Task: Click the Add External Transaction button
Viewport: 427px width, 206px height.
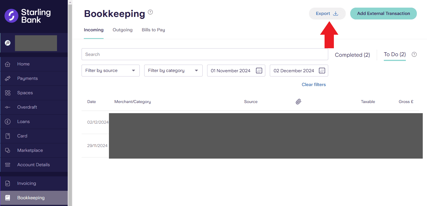Action: (383, 13)
